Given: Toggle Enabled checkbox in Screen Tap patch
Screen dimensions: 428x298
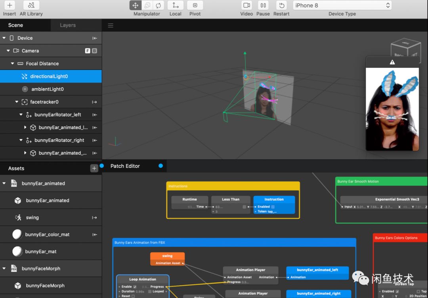Looking at the screenshot, I should pos(397,291).
